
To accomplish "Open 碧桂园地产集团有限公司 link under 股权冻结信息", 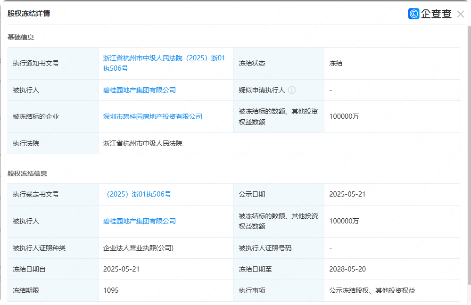I will pyautogui.click(x=140, y=221).
